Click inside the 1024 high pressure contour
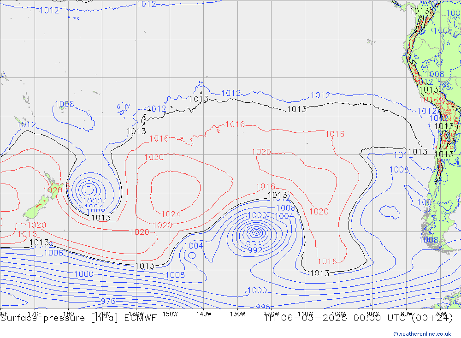This screenshot has width=461, height=338. click(x=175, y=189)
